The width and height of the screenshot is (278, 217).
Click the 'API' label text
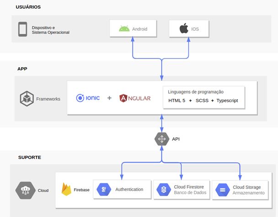click(x=176, y=139)
